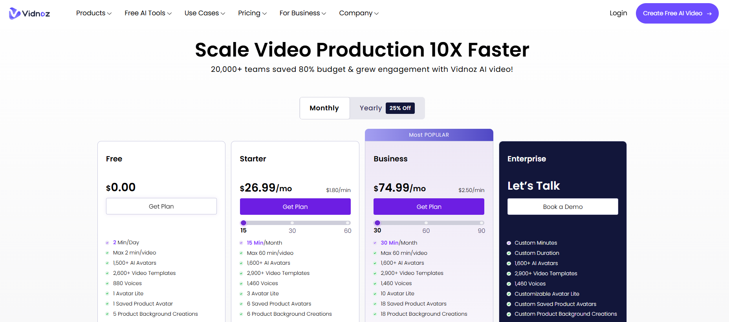Click checkmark beside 10 Avatar Lite
Screen dimensions: 729x322
click(375, 294)
